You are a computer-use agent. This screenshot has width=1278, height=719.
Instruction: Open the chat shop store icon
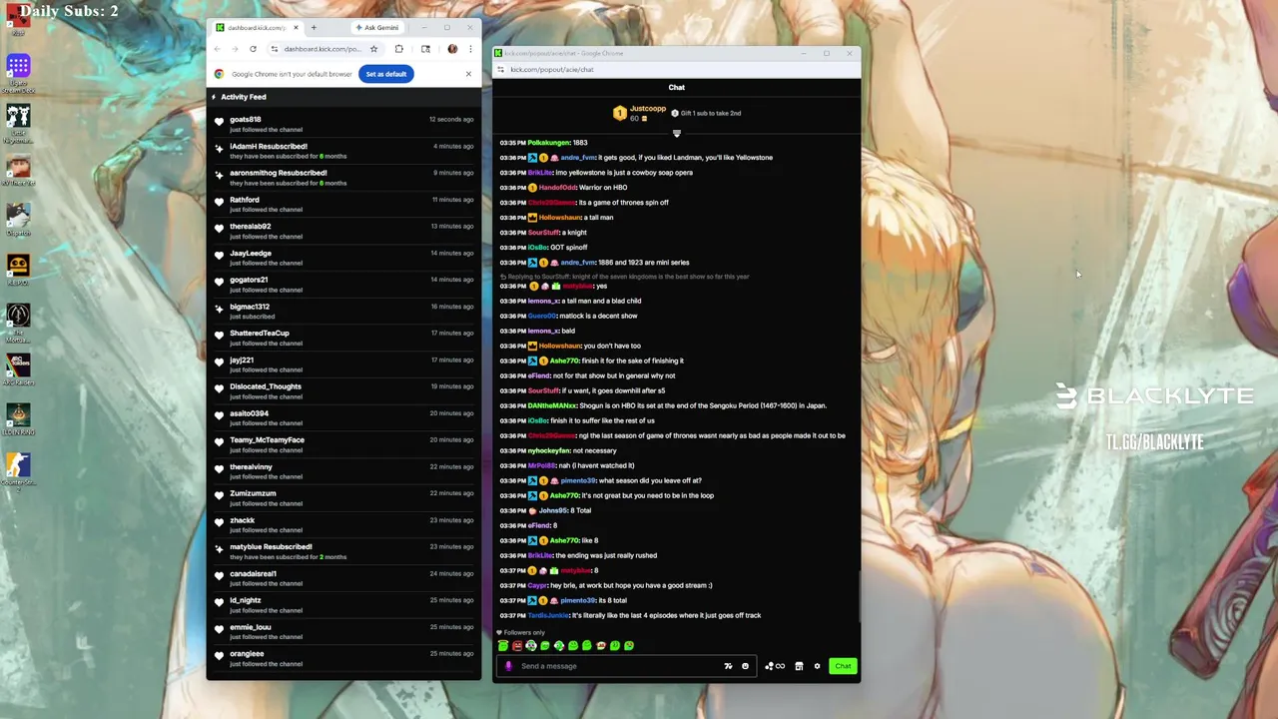tap(799, 666)
